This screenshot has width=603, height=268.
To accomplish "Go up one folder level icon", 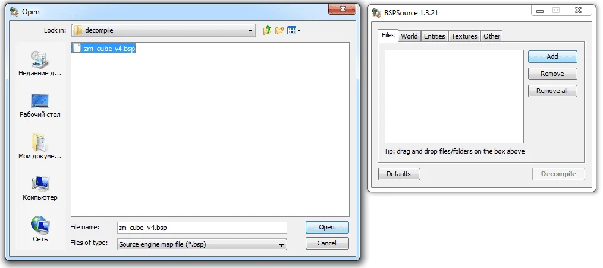I will pyautogui.click(x=267, y=30).
